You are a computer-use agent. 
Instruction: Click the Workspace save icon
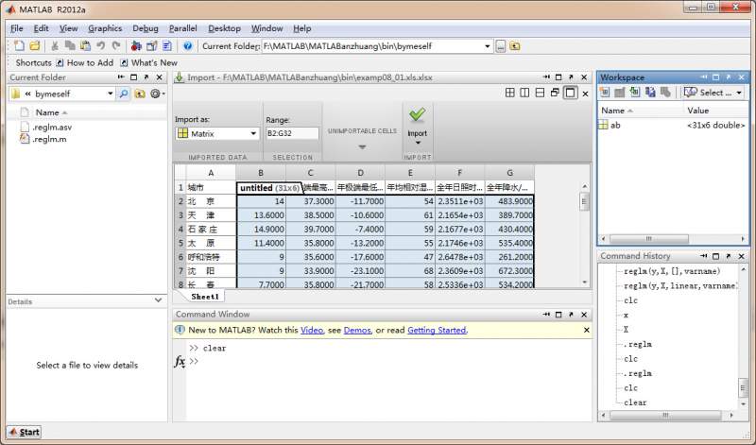point(650,92)
